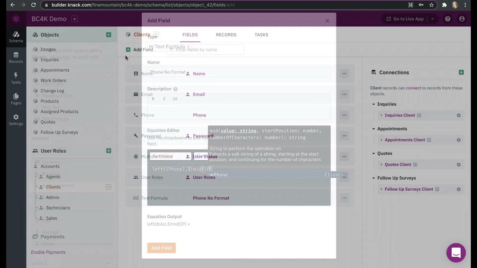This screenshot has height=268, width=477.
Task: Select the Images object
Action: pyautogui.click(x=48, y=50)
